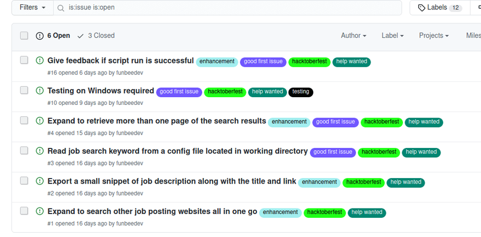Check the box for Testing on Windows required
Screen dimensions: 481x237
tap(24, 90)
